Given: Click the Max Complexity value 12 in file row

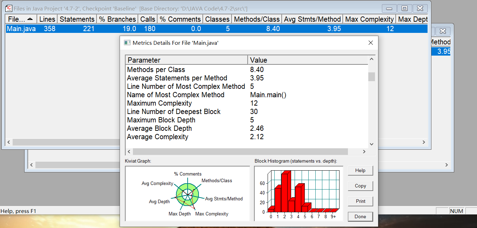Looking at the screenshot, I should (390, 29).
